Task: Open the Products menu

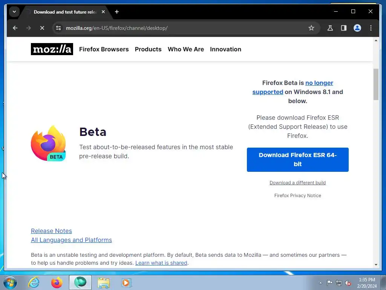Action: pos(148,49)
